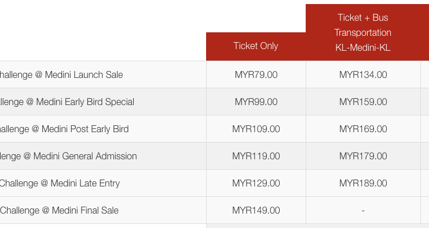Image resolution: width=429 pixels, height=228 pixels.
Task: Select the MYR134.00 Launch Sale bus price
Action: [x=363, y=74]
